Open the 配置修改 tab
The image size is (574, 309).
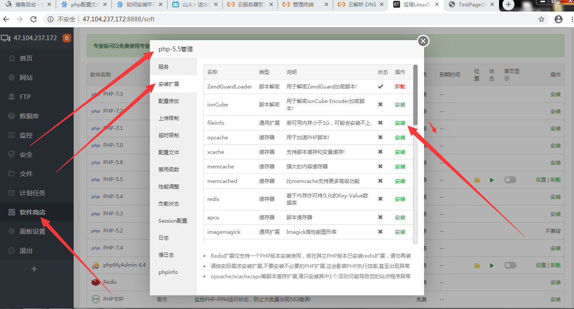(x=173, y=101)
